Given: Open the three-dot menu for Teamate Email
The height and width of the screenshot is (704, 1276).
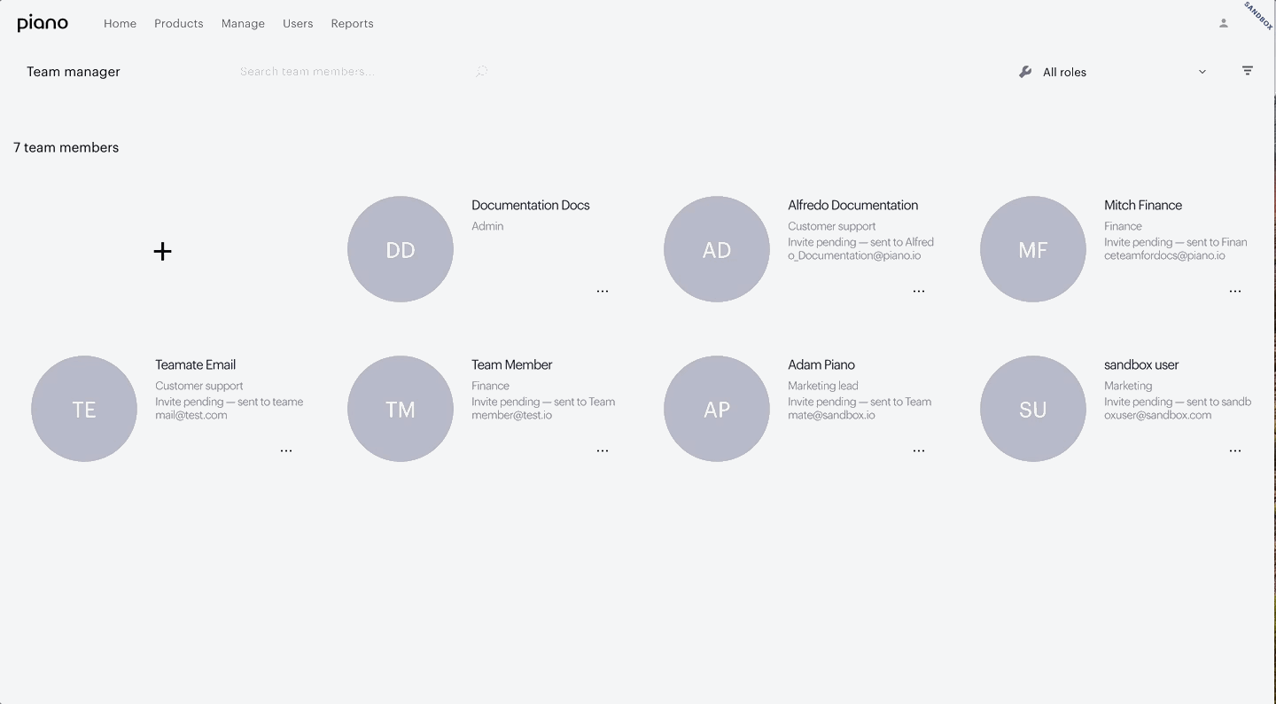Looking at the screenshot, I should [286, 450].
